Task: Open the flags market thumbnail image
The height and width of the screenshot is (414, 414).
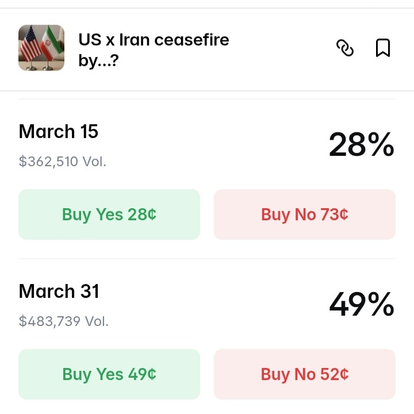Action: click(x=41, y=48)
